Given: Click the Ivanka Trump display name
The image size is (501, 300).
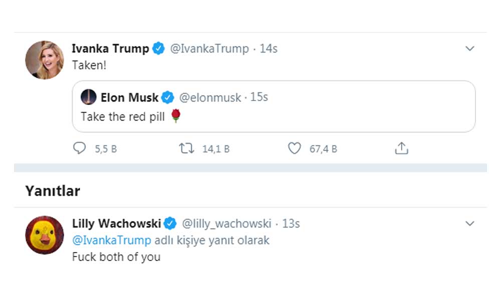Looking at the screenshot, I should pos(110,49).
